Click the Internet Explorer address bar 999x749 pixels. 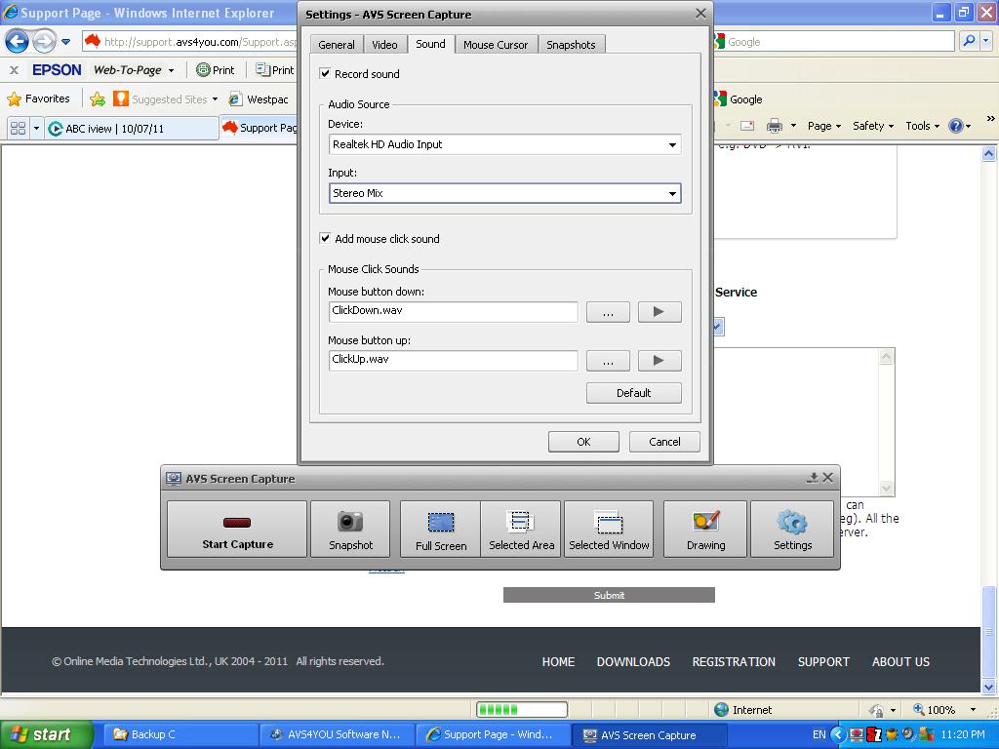click(191, 42)
